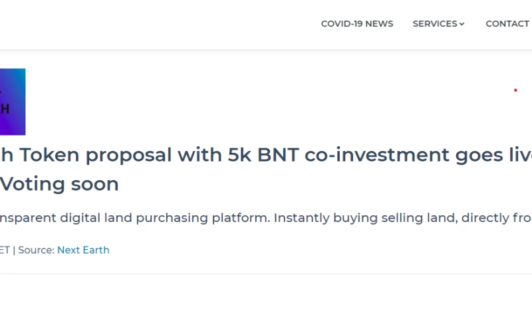
Task: Follow the Next Earth source link
Action: coord(83,250)
